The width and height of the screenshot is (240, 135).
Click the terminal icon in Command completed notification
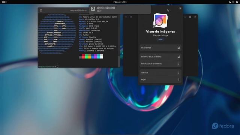[x=93, y=9]
